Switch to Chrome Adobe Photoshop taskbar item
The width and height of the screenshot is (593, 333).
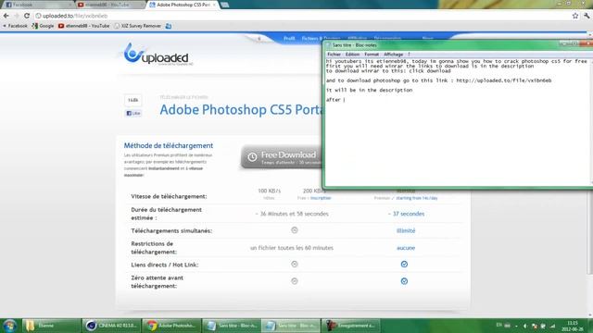click(171, 326)
